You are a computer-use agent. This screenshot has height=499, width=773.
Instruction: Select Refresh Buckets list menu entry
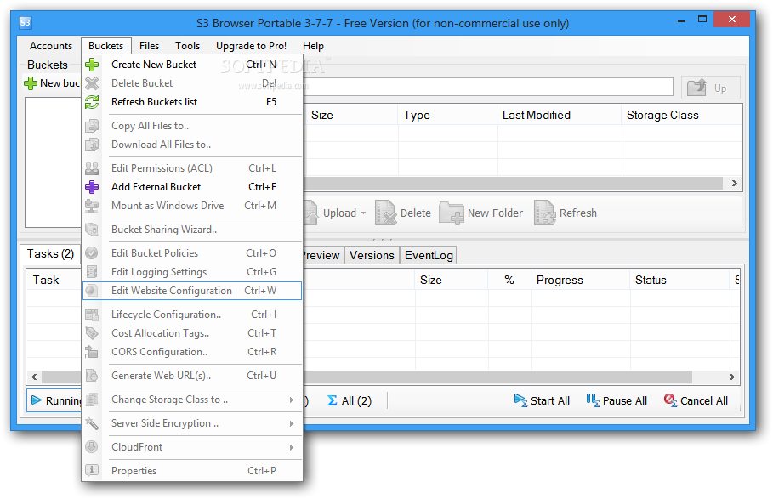click(x=192, y=102)
